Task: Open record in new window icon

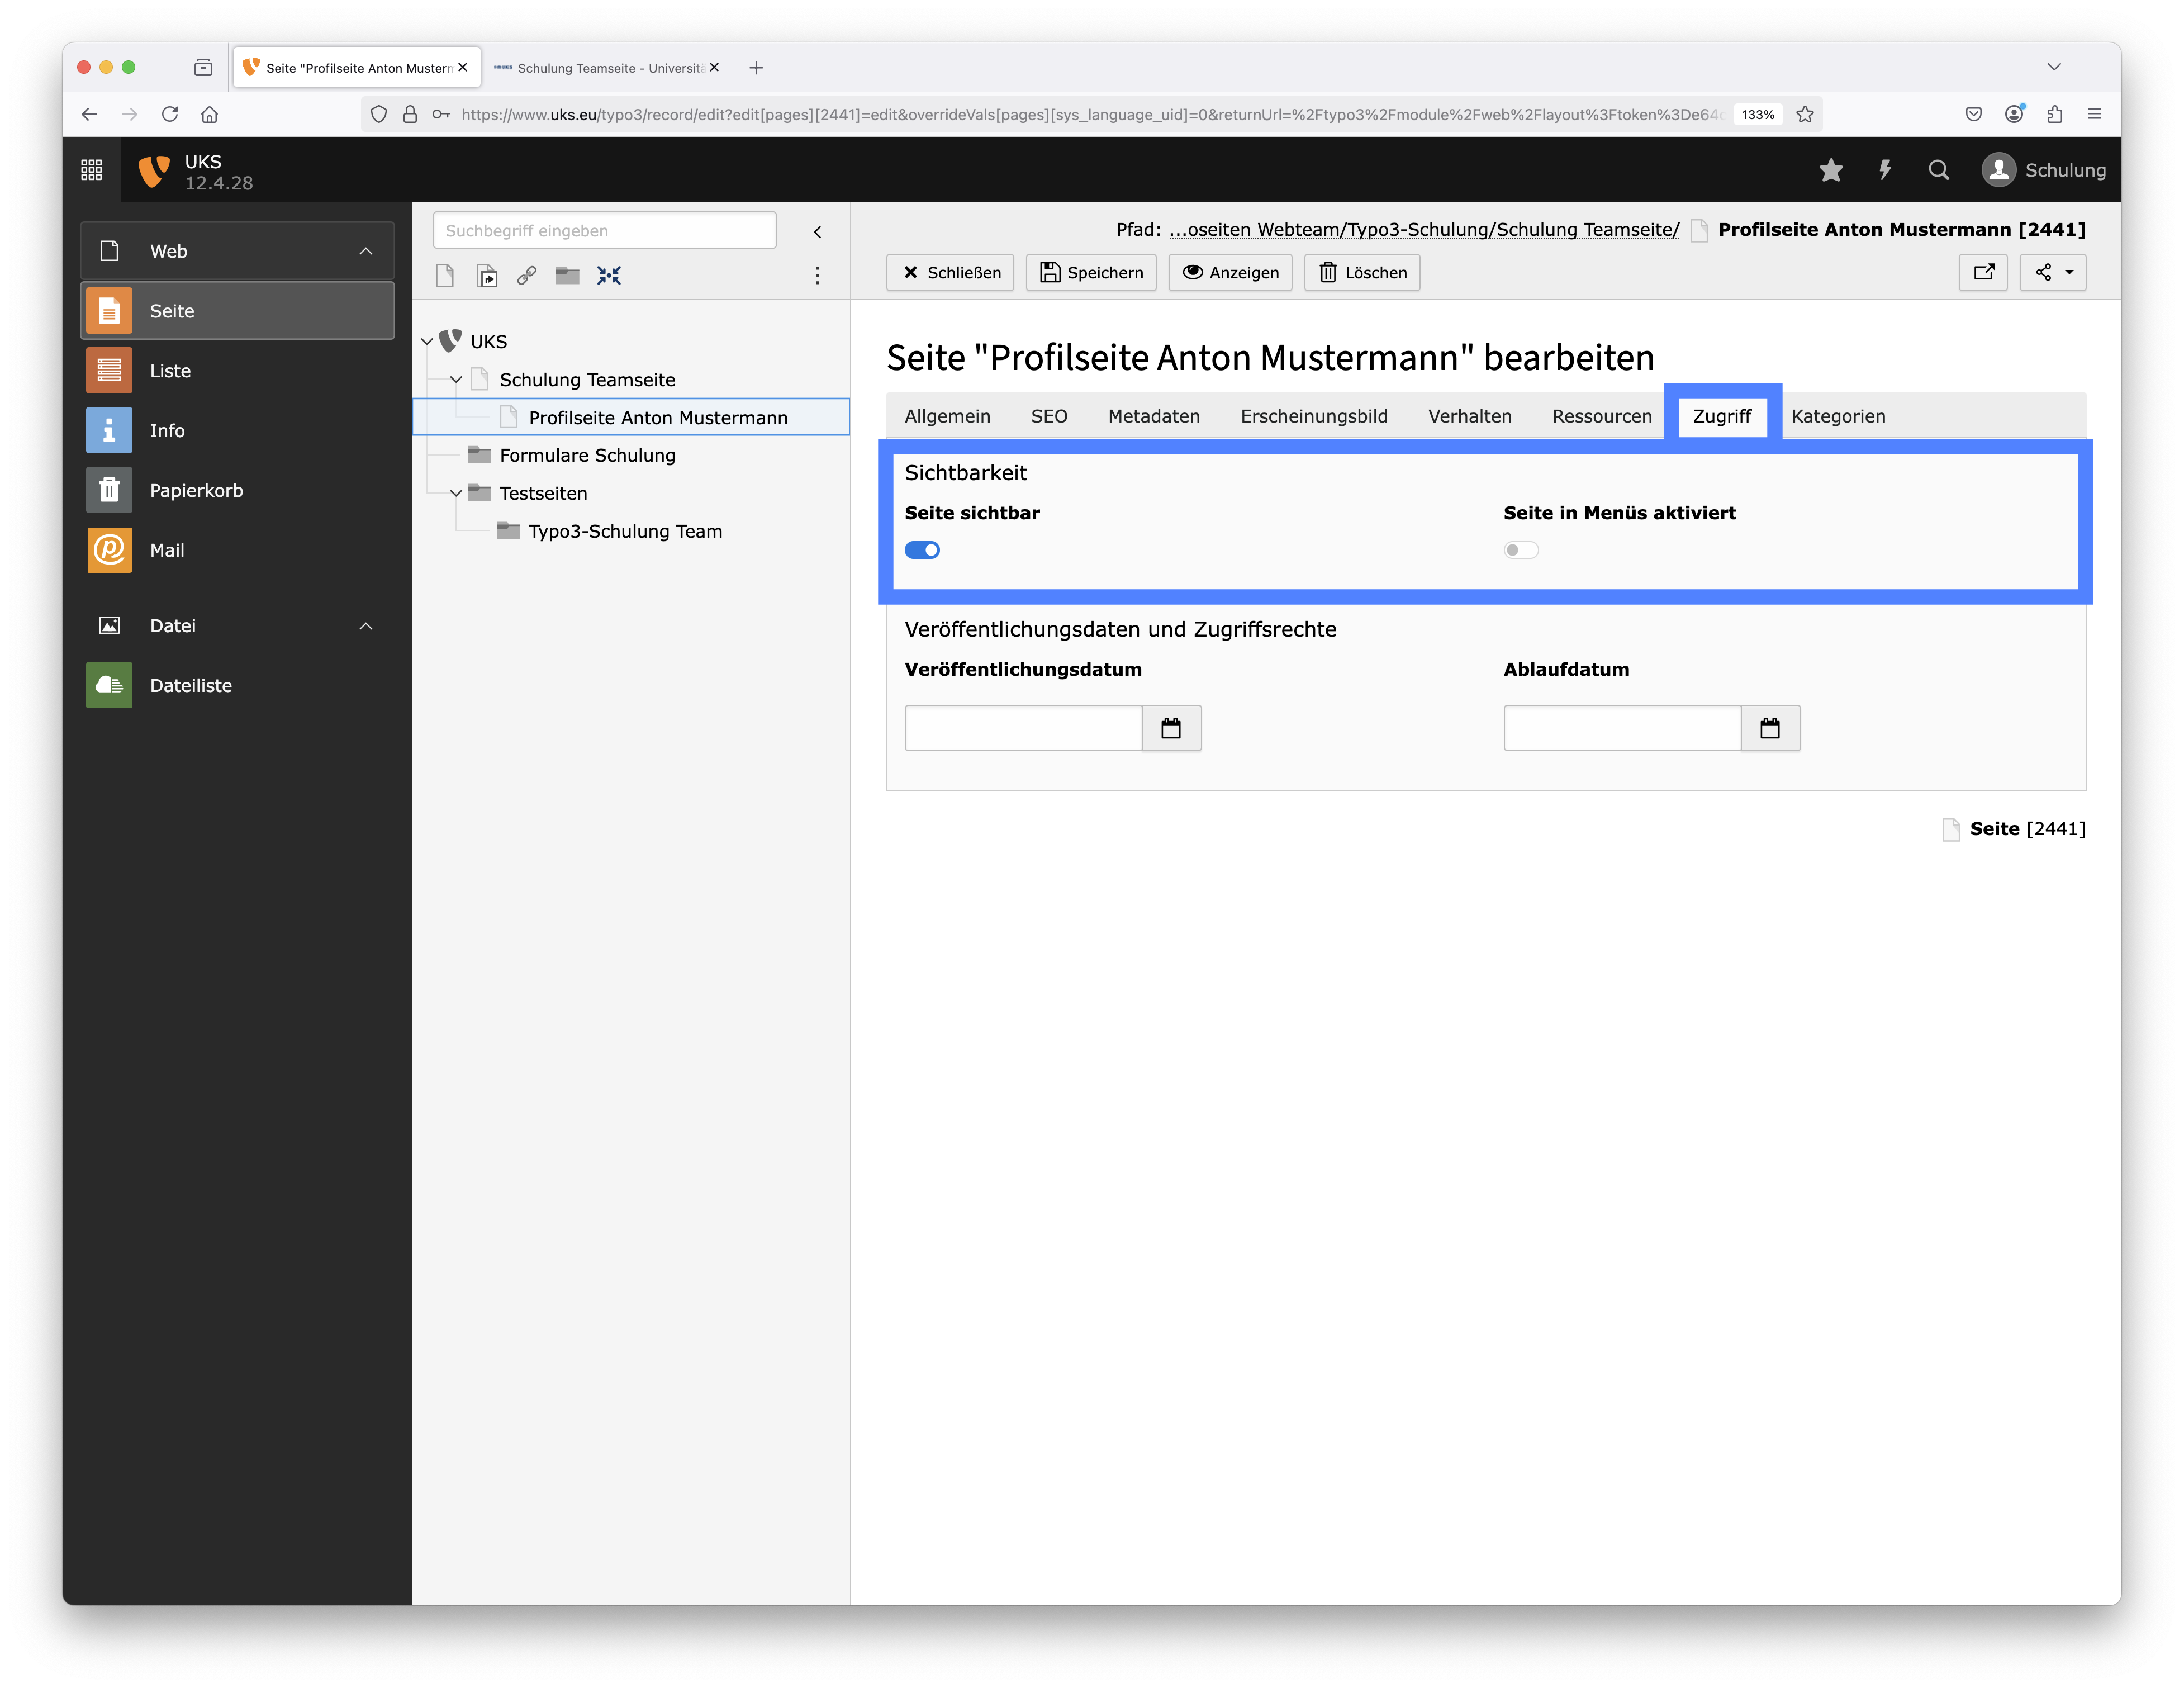Action: [1983, 272]
